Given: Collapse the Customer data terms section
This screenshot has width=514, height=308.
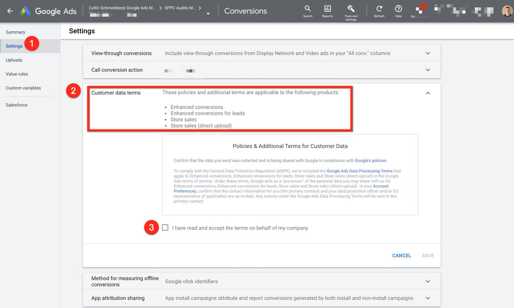Looking at the screenshot, I should point(427,93).
